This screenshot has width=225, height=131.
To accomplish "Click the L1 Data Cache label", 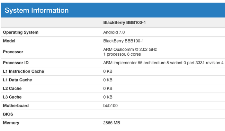I will 18,80.
